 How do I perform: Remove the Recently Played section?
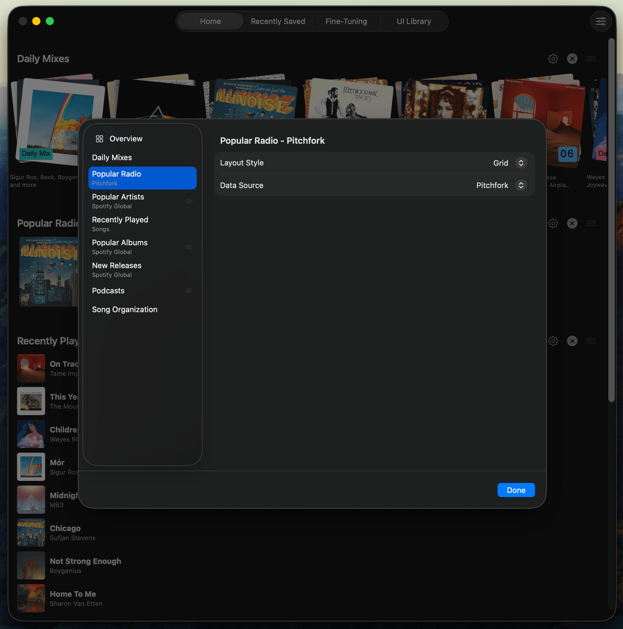click(x=572, y=341)
